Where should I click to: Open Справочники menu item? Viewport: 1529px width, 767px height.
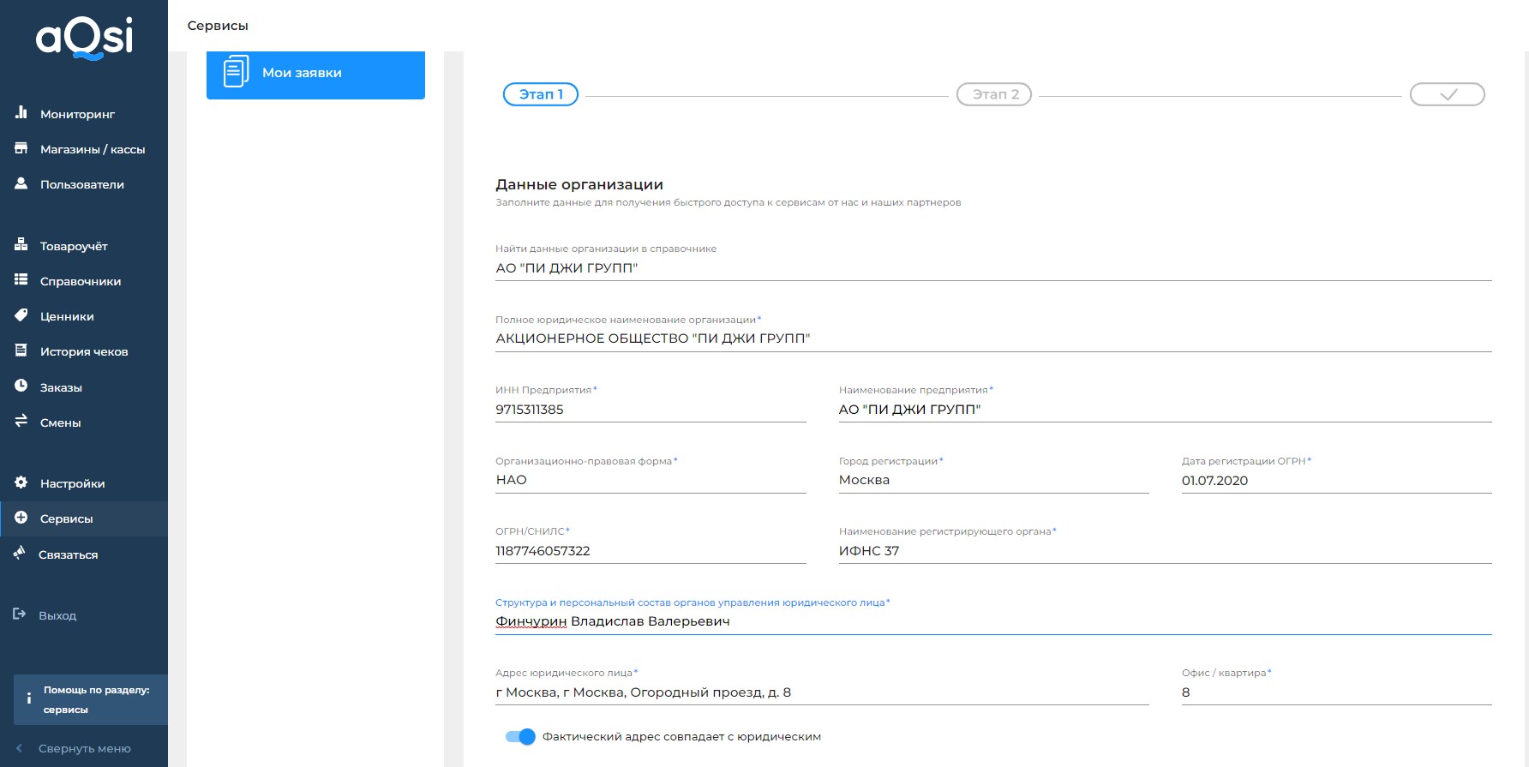coord(81,281)
